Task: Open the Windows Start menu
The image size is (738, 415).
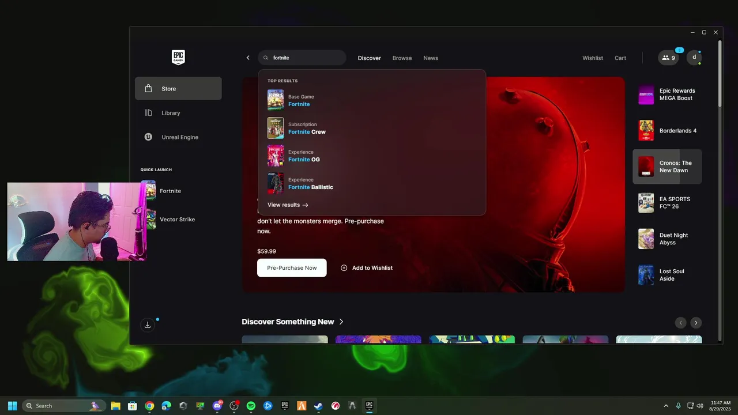Action: tap(12, 406)
